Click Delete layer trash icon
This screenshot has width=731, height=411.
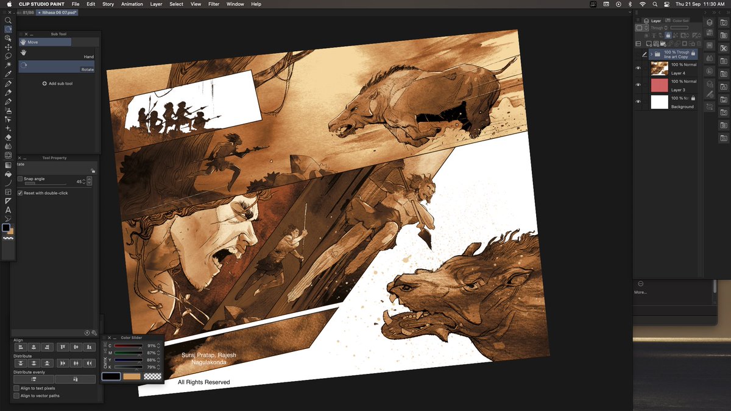(x=699, y=44)
